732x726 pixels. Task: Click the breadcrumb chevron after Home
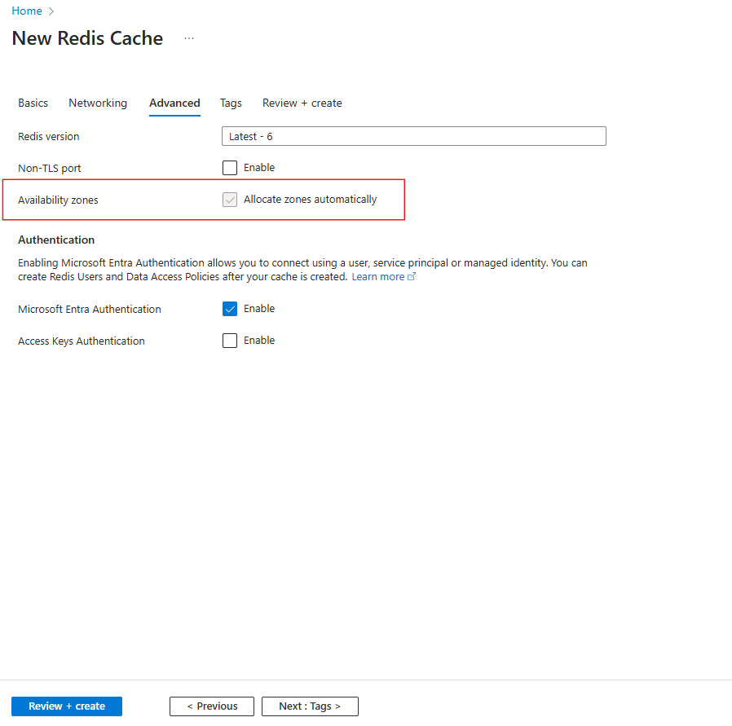click(x=51, y=11)
